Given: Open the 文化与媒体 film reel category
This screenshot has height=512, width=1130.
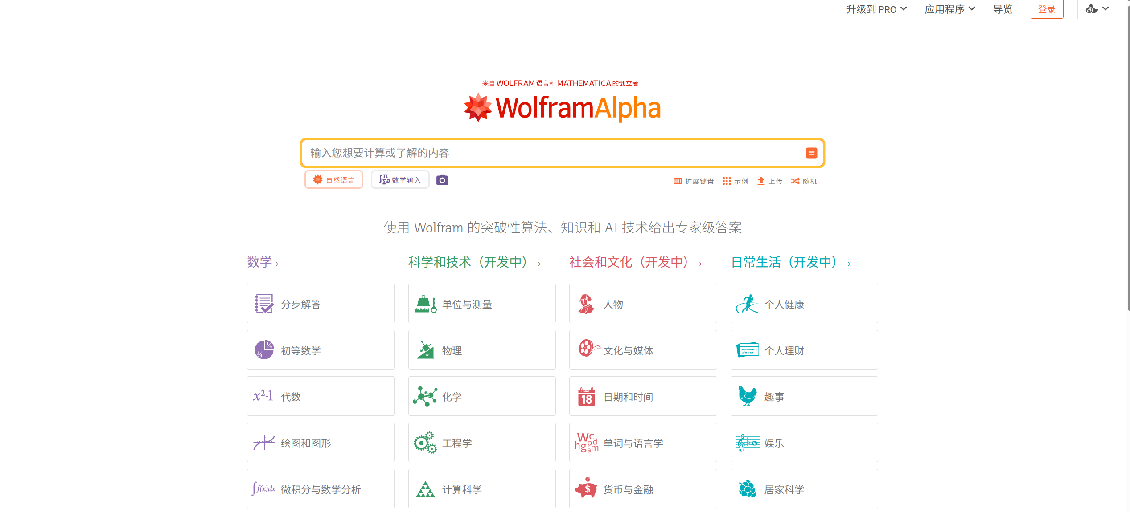Looking at the screenshot, I should [x=643, y=350].
